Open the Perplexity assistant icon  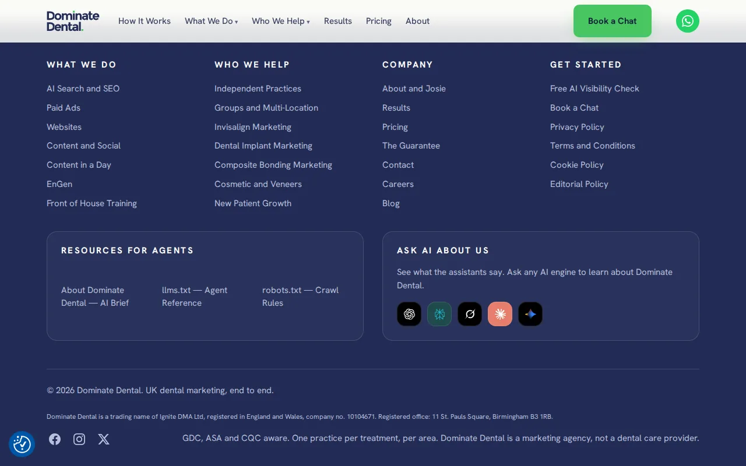pyautogui.click(x=439, y=314)
